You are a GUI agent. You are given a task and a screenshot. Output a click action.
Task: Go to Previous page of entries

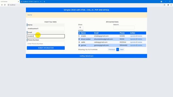point(112,50)
